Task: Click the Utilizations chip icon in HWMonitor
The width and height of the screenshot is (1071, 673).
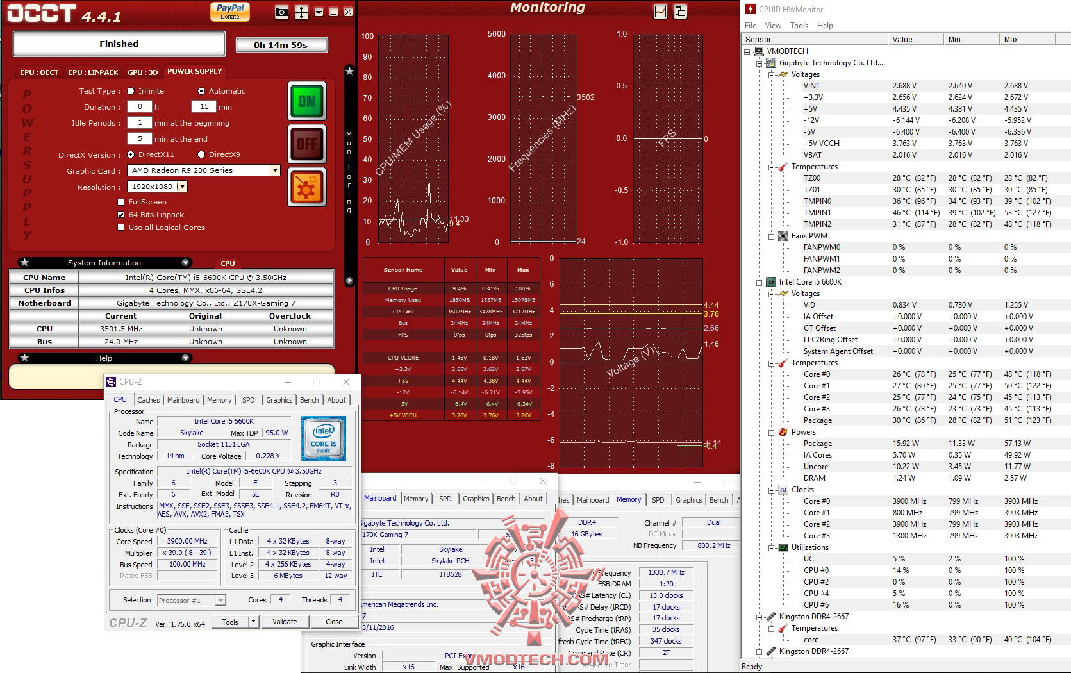Action: pos(783,547)
